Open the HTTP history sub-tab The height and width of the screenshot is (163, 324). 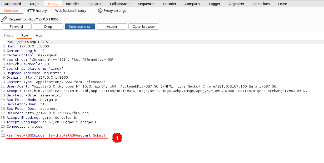click(37, 11)
